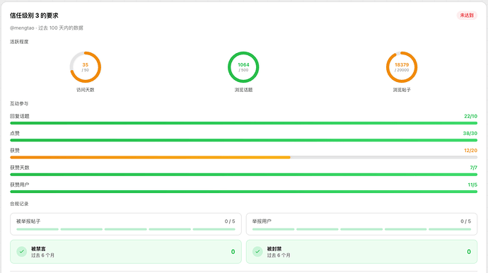
Task: Click the 11/5 value for 获赞用户
Action: coord(472,185)
